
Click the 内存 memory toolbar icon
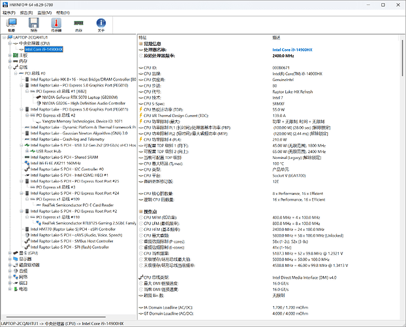pyautogui.click(x=78, y=24)
